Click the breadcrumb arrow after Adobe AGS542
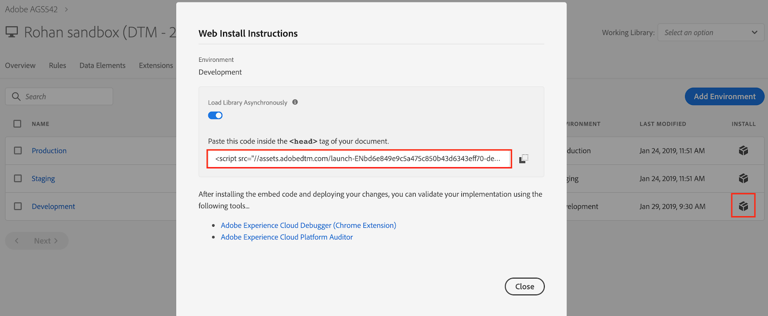 [x=66, y=10]
